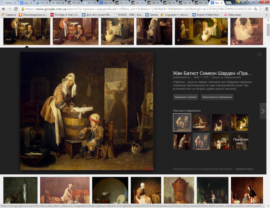The height and width of the screenshot is (208, 270).
Task: Open the Рекомендуемые уз... bookmark
Action: (33, 15)
